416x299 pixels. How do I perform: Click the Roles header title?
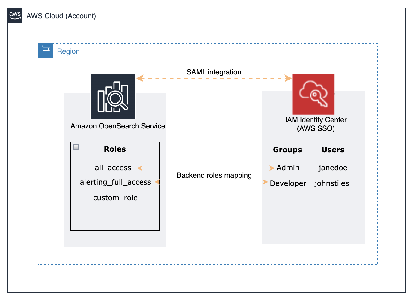pyautogui.click(x=115, y=149)
